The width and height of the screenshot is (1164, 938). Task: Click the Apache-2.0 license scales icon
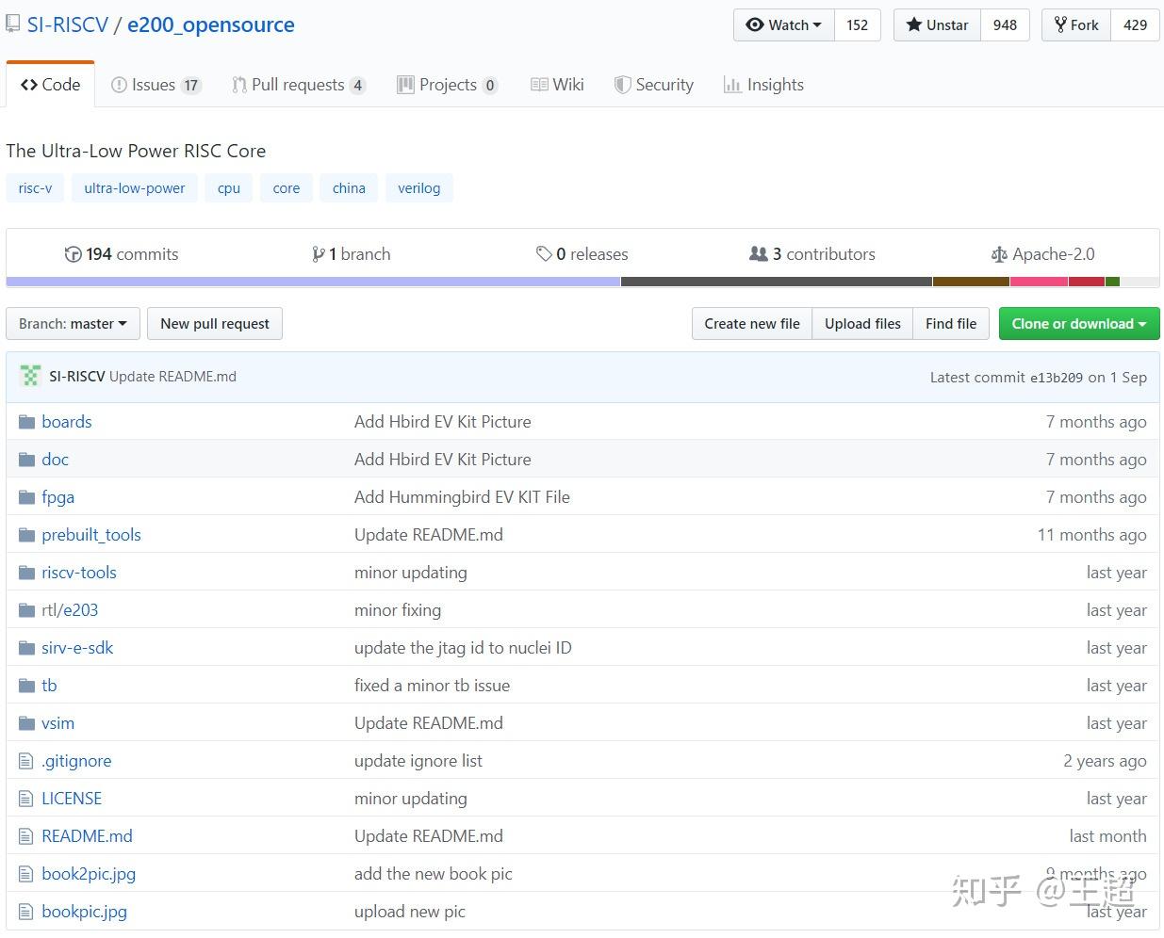[x=1000, y=253]
